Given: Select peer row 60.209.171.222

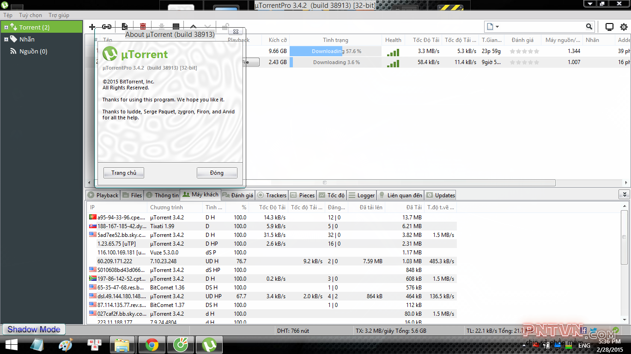Looking at the screenshot, I should click(x=272, y=261).
